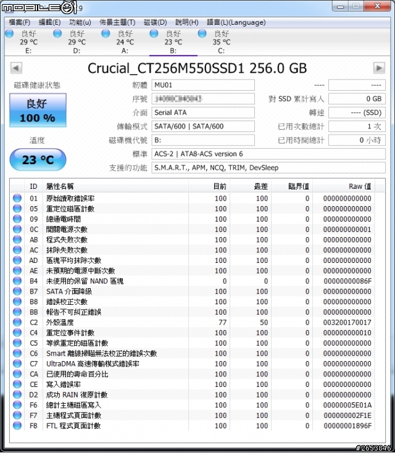Click status icon for attribute C4
The image size is (395, 453).
click(17, 332)
